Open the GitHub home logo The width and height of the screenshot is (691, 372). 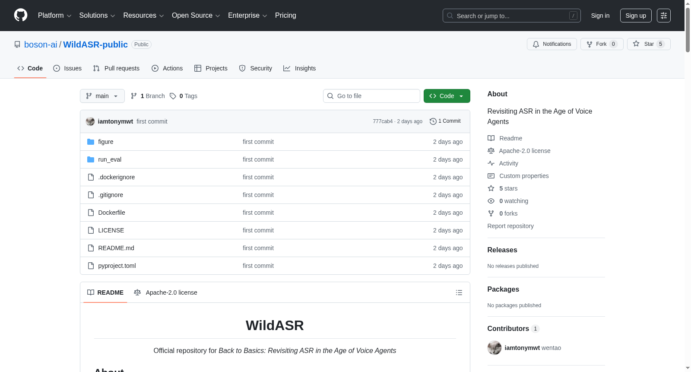tap(21, 16)
